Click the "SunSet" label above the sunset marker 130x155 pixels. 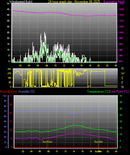[98, 142]
